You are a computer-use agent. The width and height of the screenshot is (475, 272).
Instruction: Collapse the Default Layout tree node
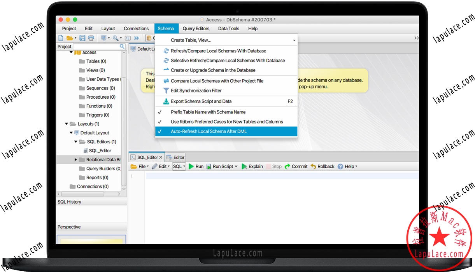click(71, 133)
